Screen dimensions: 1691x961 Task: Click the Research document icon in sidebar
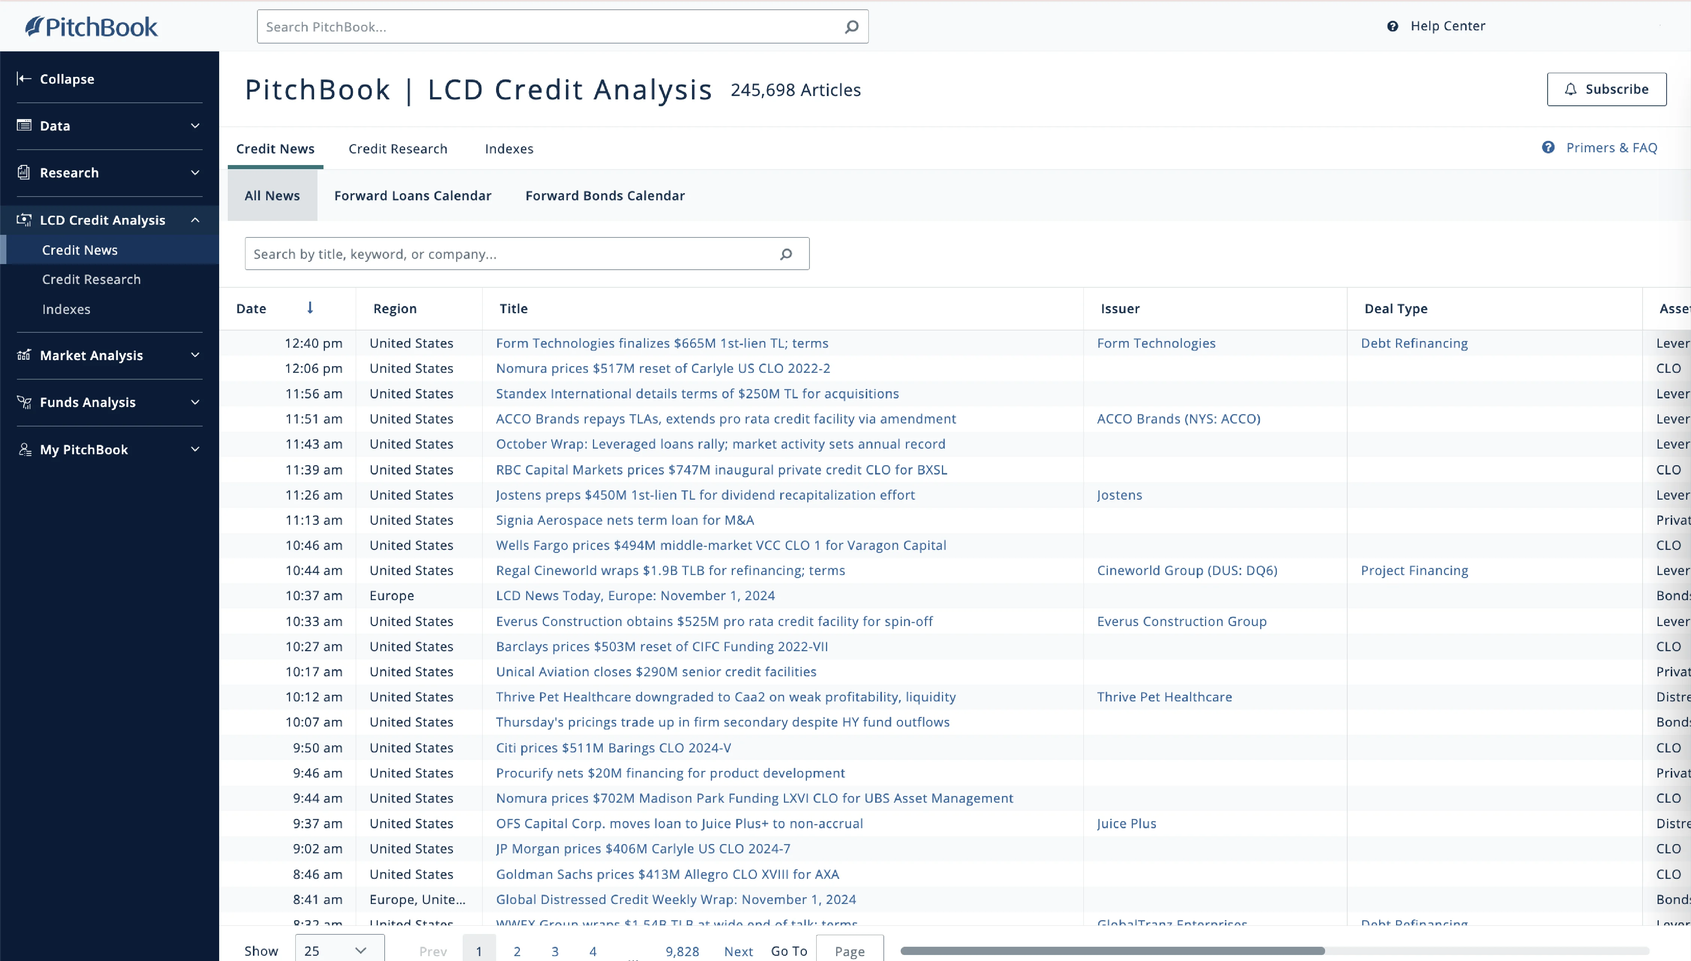click(x=24, y=172)
